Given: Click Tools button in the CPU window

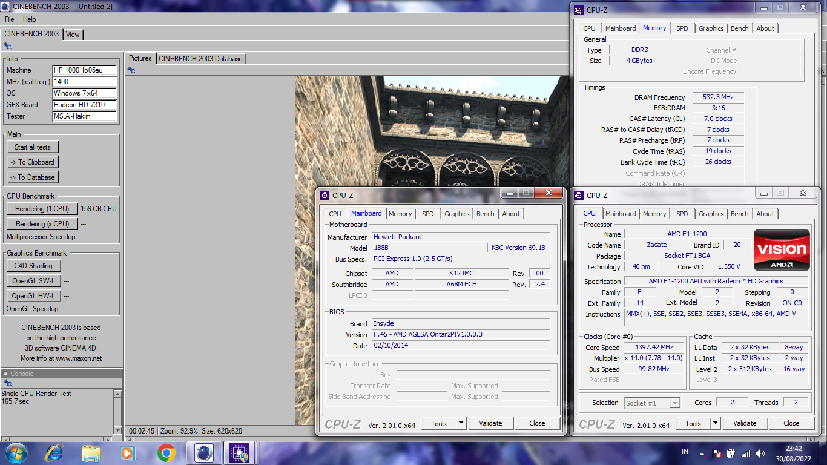Looking at the screenshot, I should (693, 423).
